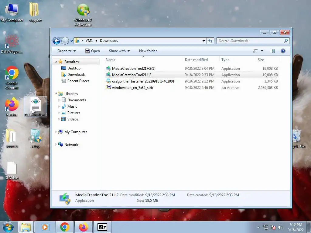Expand the Pictures library node

point(59,113)
